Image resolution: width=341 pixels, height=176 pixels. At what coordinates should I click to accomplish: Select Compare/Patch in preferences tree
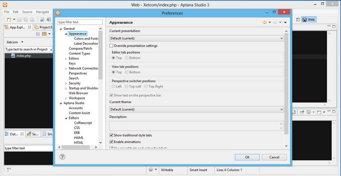pos(81,48)
